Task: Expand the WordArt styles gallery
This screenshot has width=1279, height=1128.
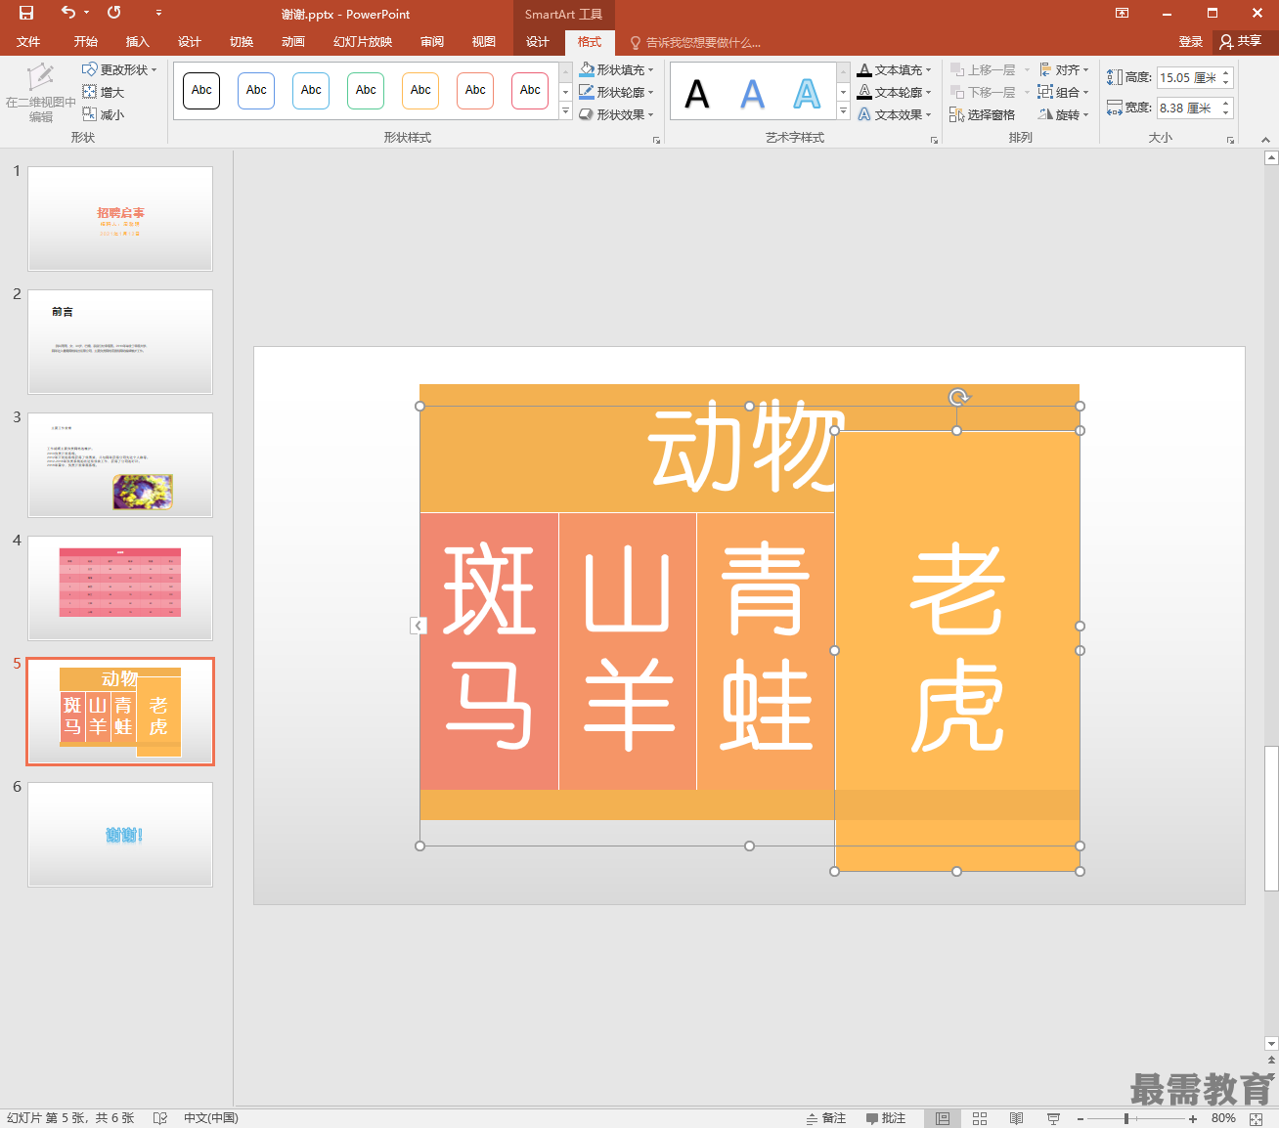Action: (843, 111)
